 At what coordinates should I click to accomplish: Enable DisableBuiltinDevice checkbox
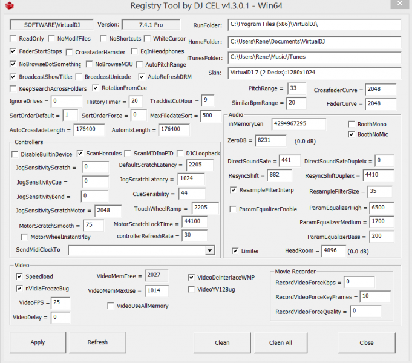point(15,154)
